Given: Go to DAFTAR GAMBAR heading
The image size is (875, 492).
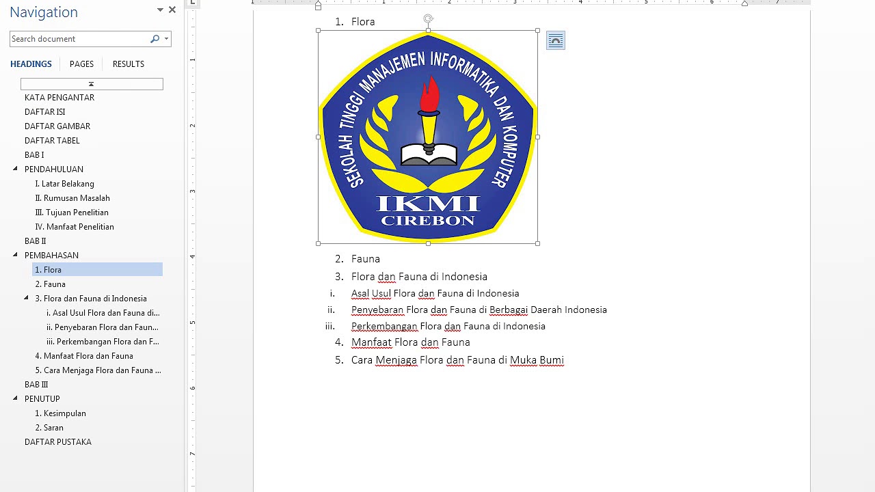Looking at the screenshot, I should (x=57, y=126).
